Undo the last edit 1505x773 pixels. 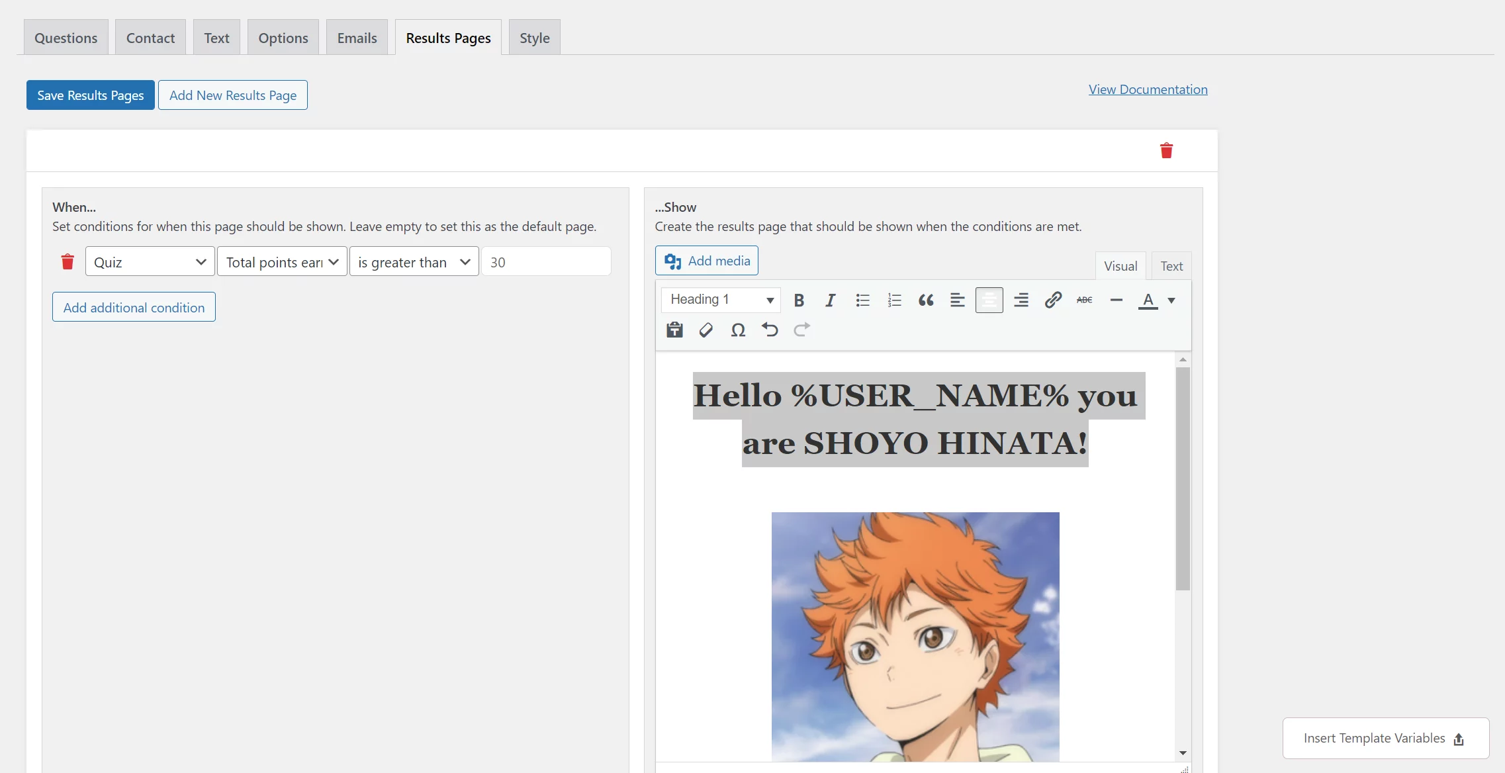770,330
